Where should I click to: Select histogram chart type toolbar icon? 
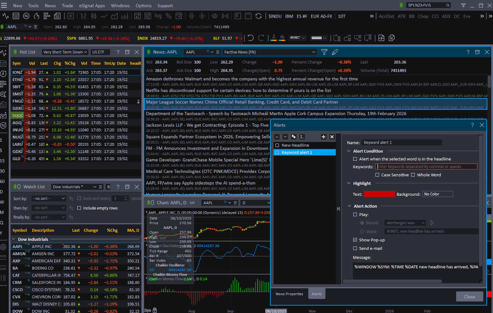tap(125, 16)
